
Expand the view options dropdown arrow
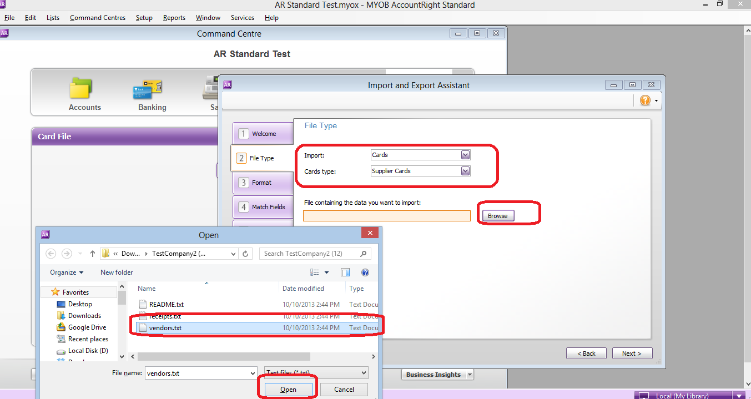coord(326,272)
